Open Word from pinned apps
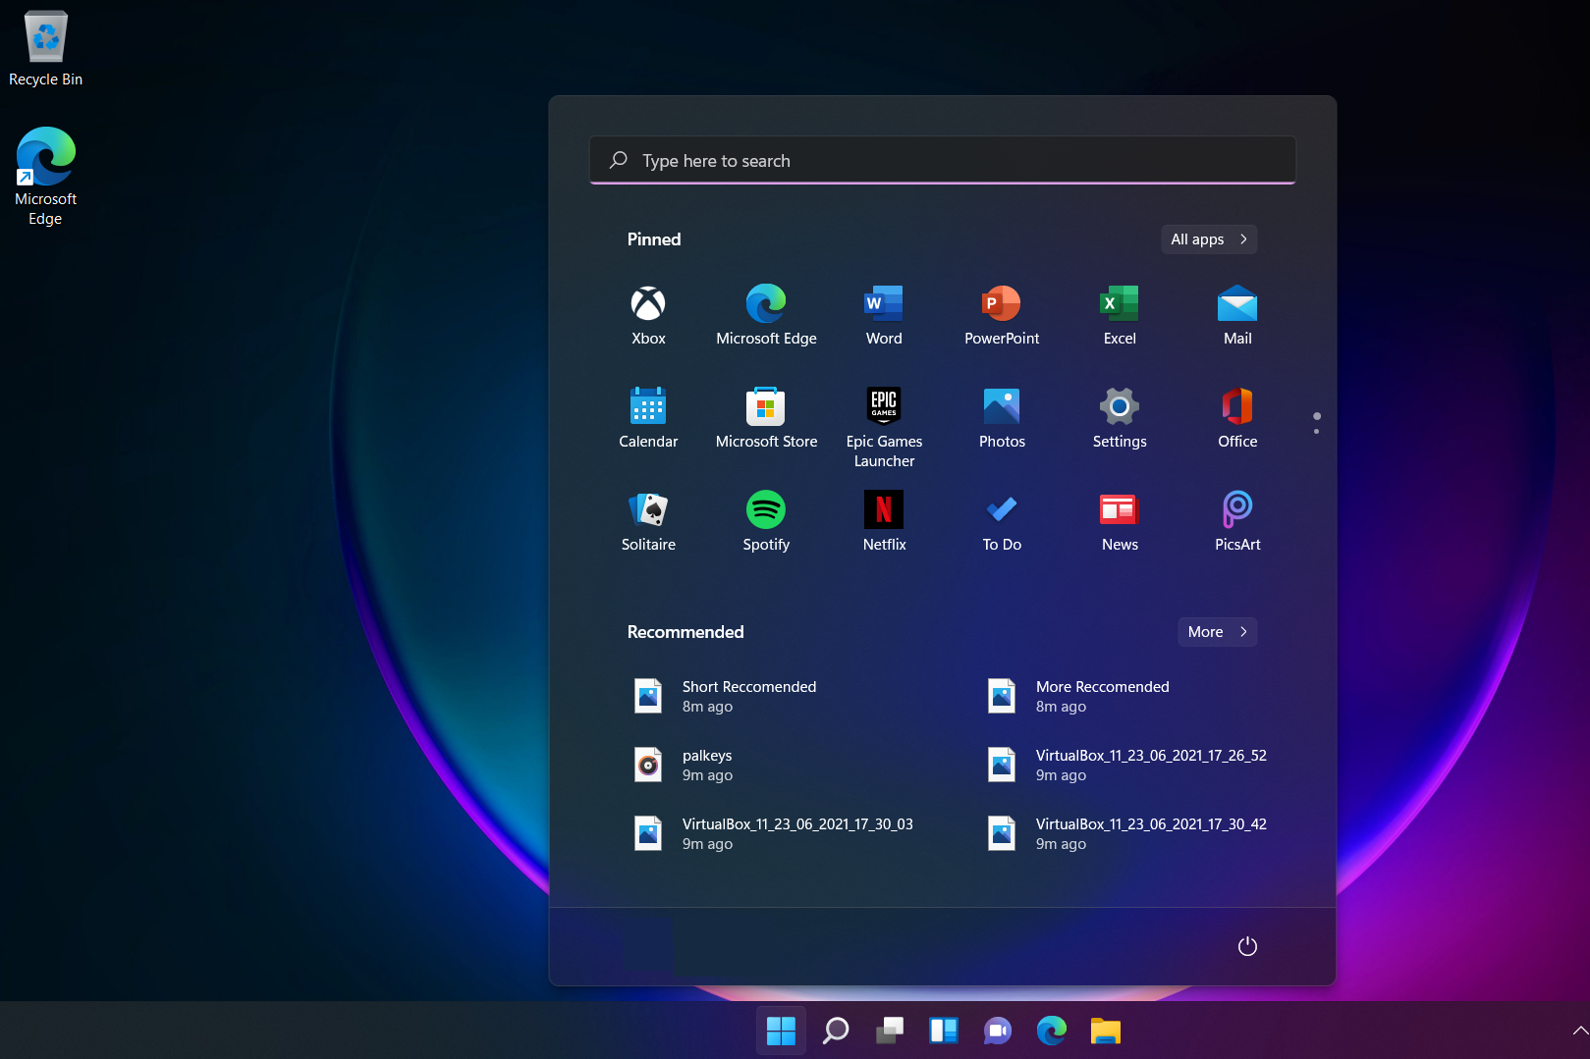The width and height of the screenshot is (1590, 1059). coord(884,316)
